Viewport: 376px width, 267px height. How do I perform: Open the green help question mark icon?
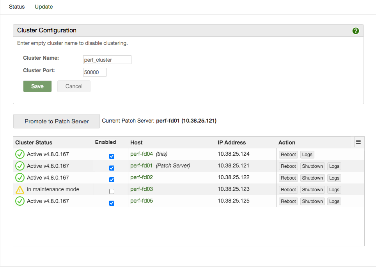coord(355,31)
